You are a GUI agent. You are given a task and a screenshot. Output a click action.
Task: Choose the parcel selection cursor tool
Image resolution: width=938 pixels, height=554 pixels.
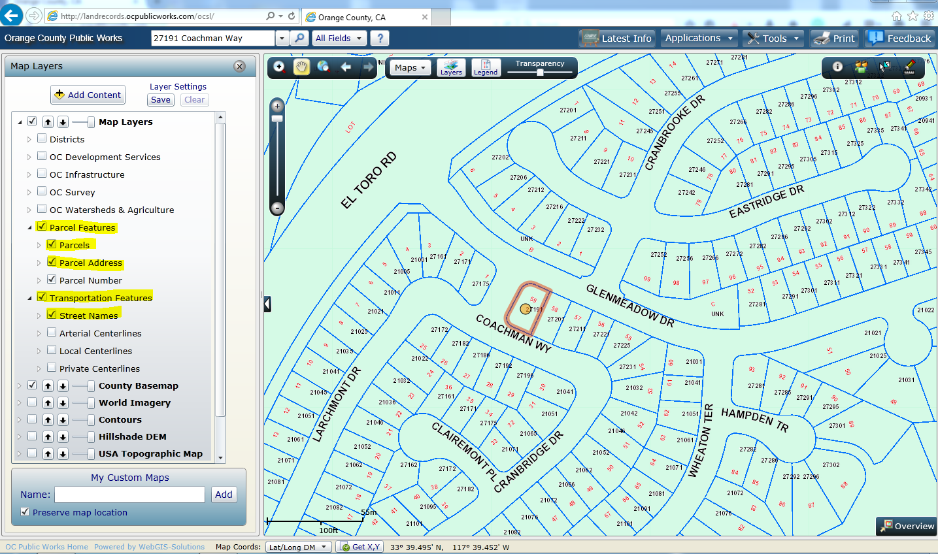[x=885, y=67]
